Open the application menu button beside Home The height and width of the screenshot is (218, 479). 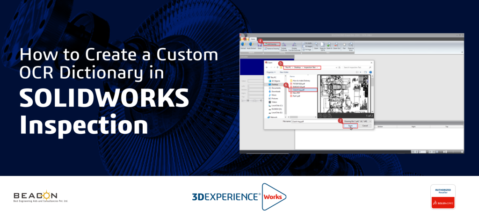[245, 39]
